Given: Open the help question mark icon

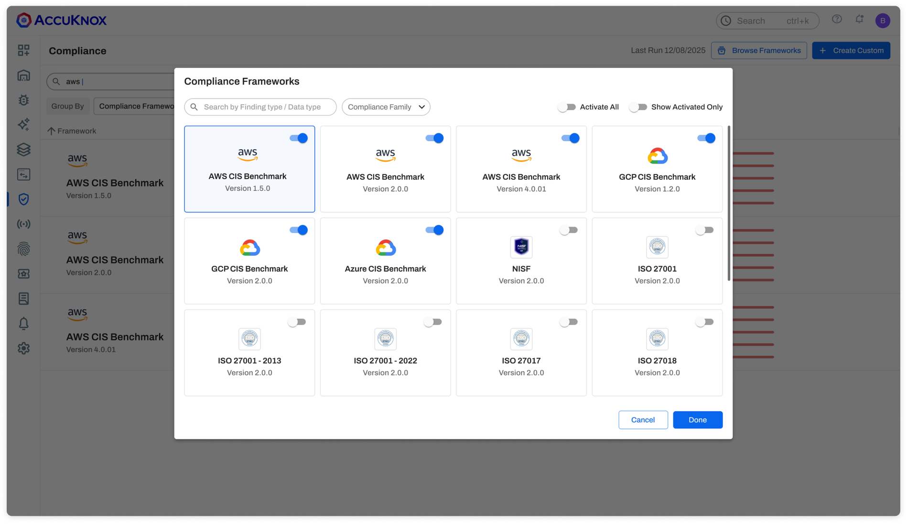Looking at the screenshot, I should point(836,19).
